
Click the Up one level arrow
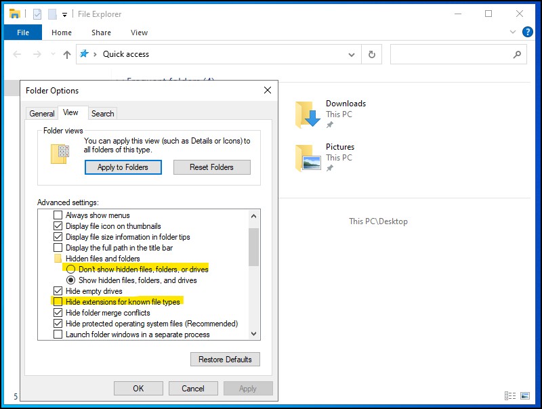tap(66, 55)
